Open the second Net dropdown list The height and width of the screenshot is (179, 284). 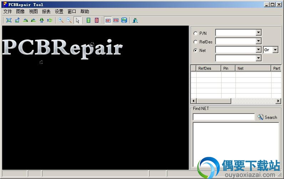[x=259, y=58]
